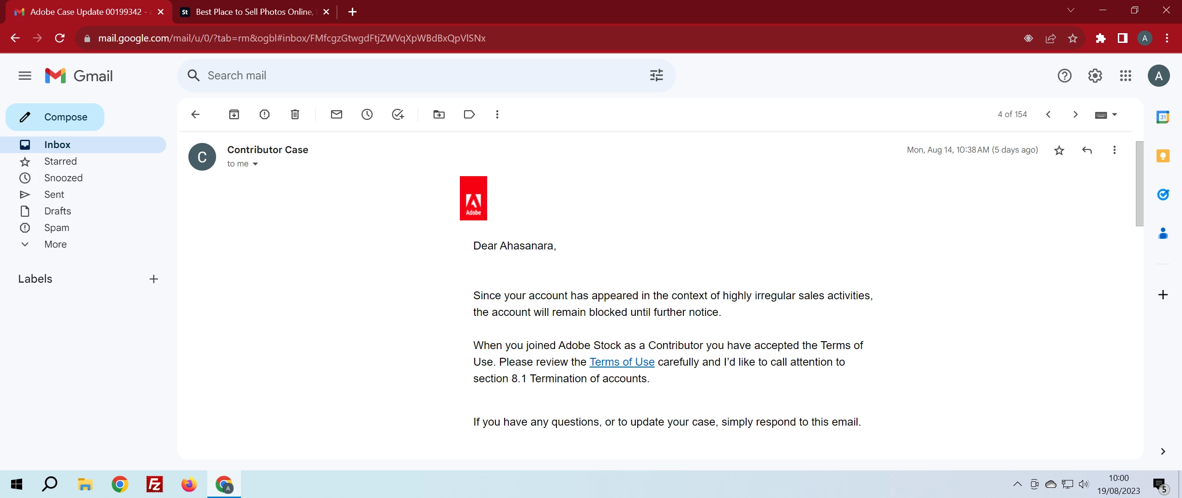1182x498 pixels.
Task: Delete the email with the trash icon
Action: (295, 114)
